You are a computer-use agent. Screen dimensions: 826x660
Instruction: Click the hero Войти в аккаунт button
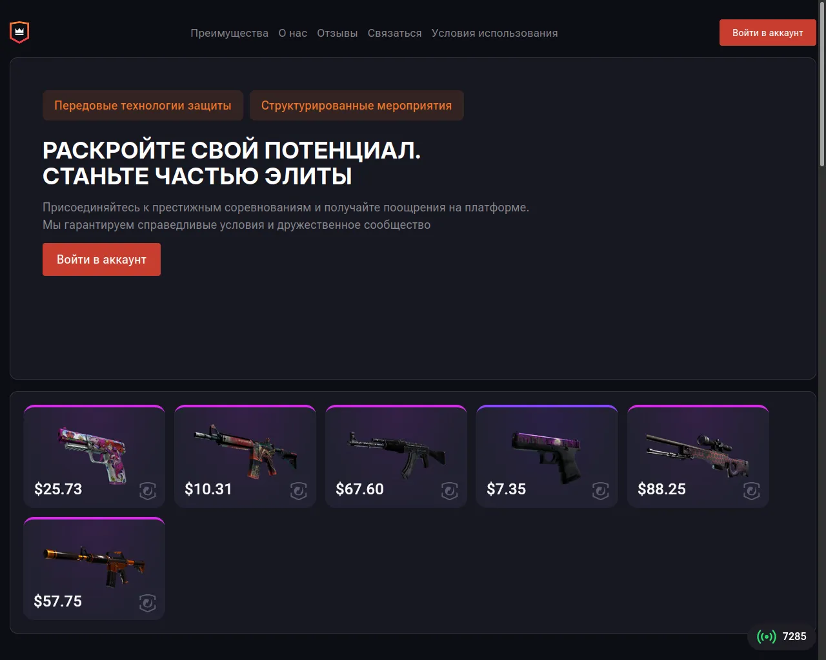coord(101,259)
